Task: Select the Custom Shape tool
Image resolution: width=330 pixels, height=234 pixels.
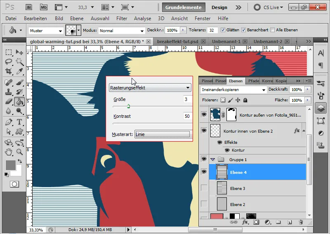Action: tap(19, 131)
